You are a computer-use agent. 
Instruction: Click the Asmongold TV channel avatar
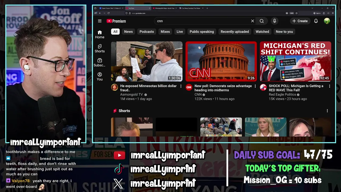pos(115,87)
